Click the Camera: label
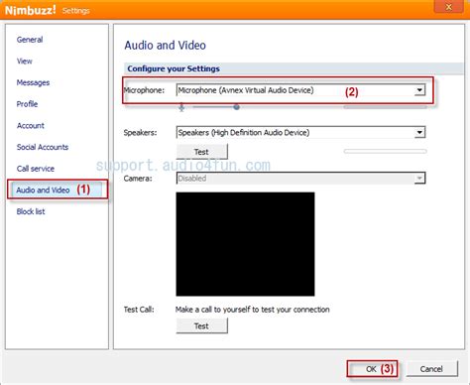The image size is (470, 385). pyautogui.click(x=138, y=179)
